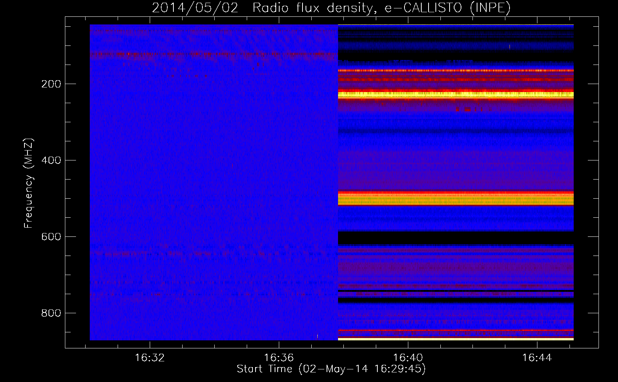The width and height of the screenshot is (618, 382).
Task: Click the 200 frequency tick label
Action: pos(51,84)
